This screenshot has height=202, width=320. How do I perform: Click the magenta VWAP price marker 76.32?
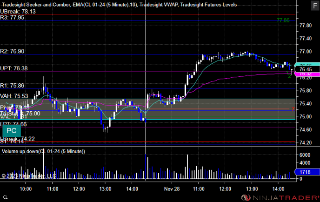(x=307, y=74)
